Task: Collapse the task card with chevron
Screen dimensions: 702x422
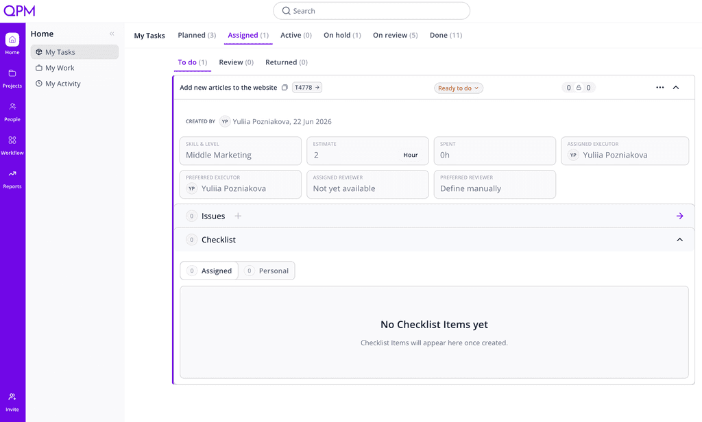Action: [676, 87]
